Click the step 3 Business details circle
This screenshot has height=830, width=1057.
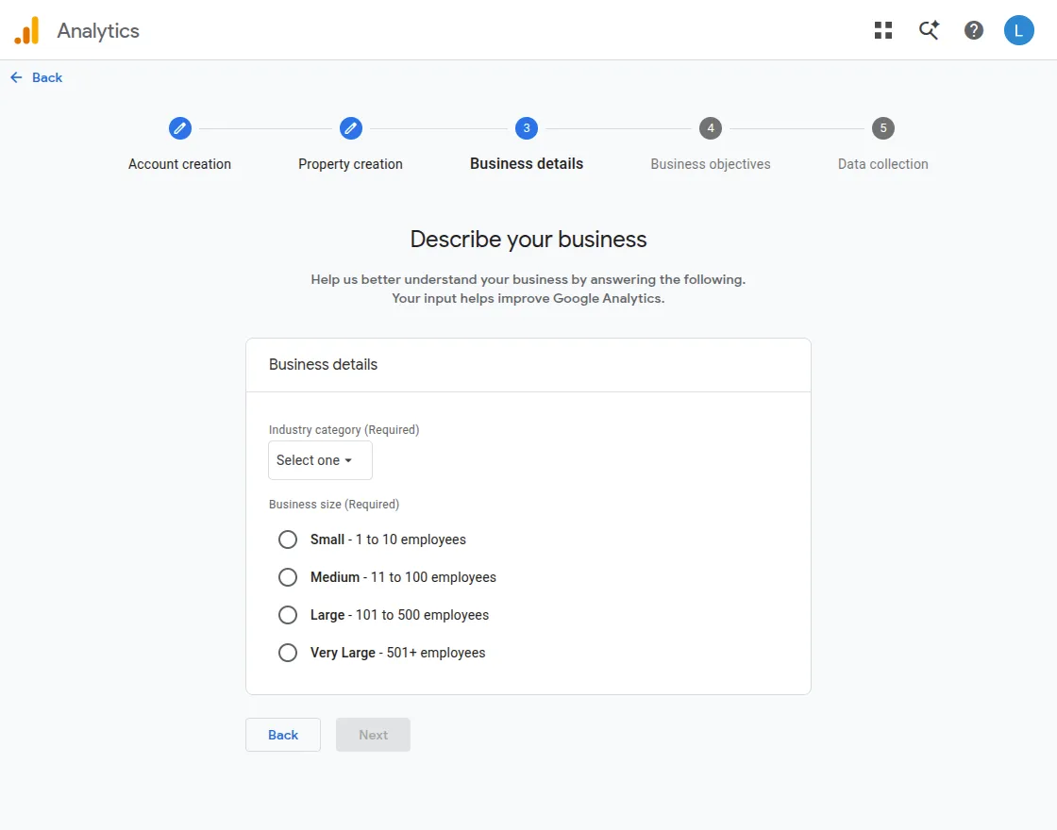527,128
